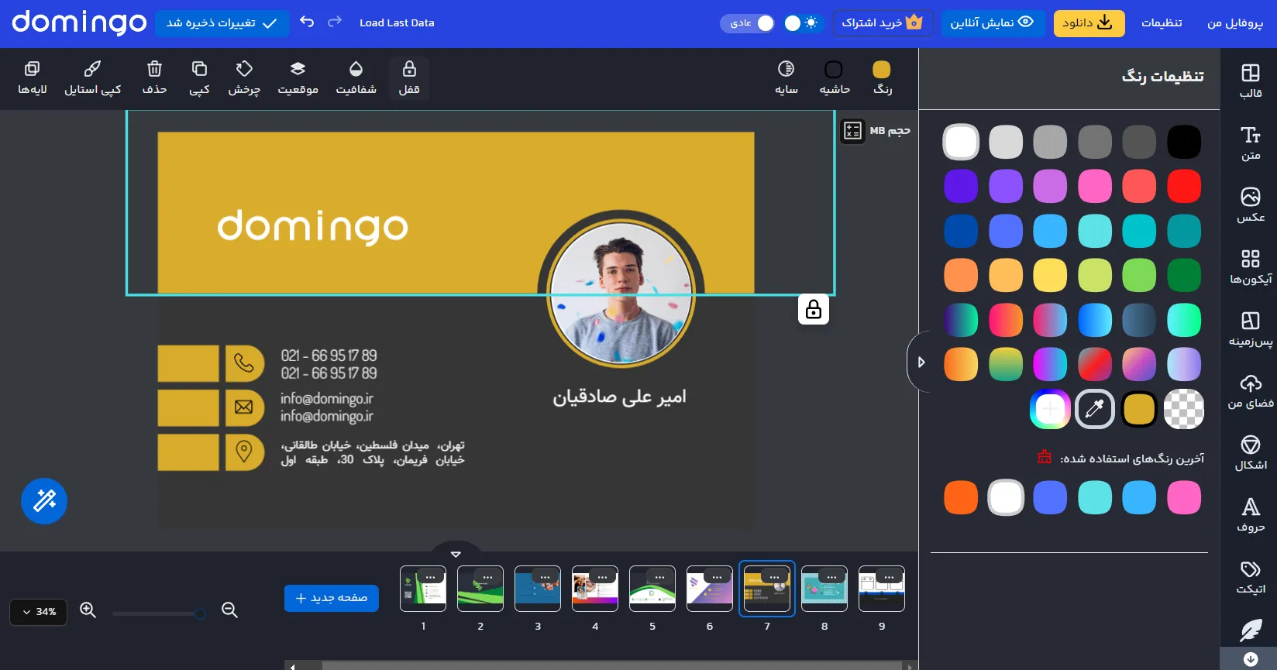The image size is (1277, 670).
Task: Collapse the color settings panel arrow
Action: pyautogui.click(x=921, y=362)
